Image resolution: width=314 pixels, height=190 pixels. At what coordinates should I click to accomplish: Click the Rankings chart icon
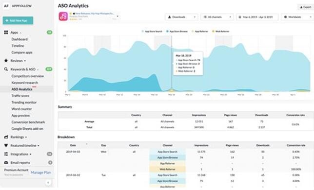6,137
